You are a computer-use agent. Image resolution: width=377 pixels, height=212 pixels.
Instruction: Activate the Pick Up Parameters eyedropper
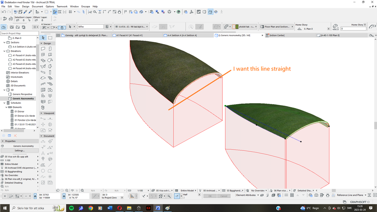[x=25, y=12]
